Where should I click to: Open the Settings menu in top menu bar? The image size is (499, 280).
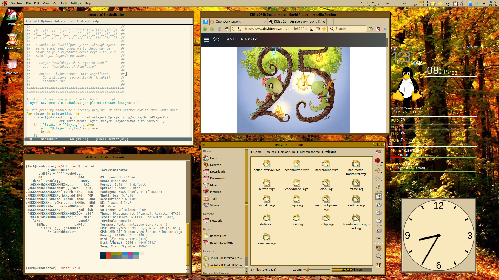76,3
